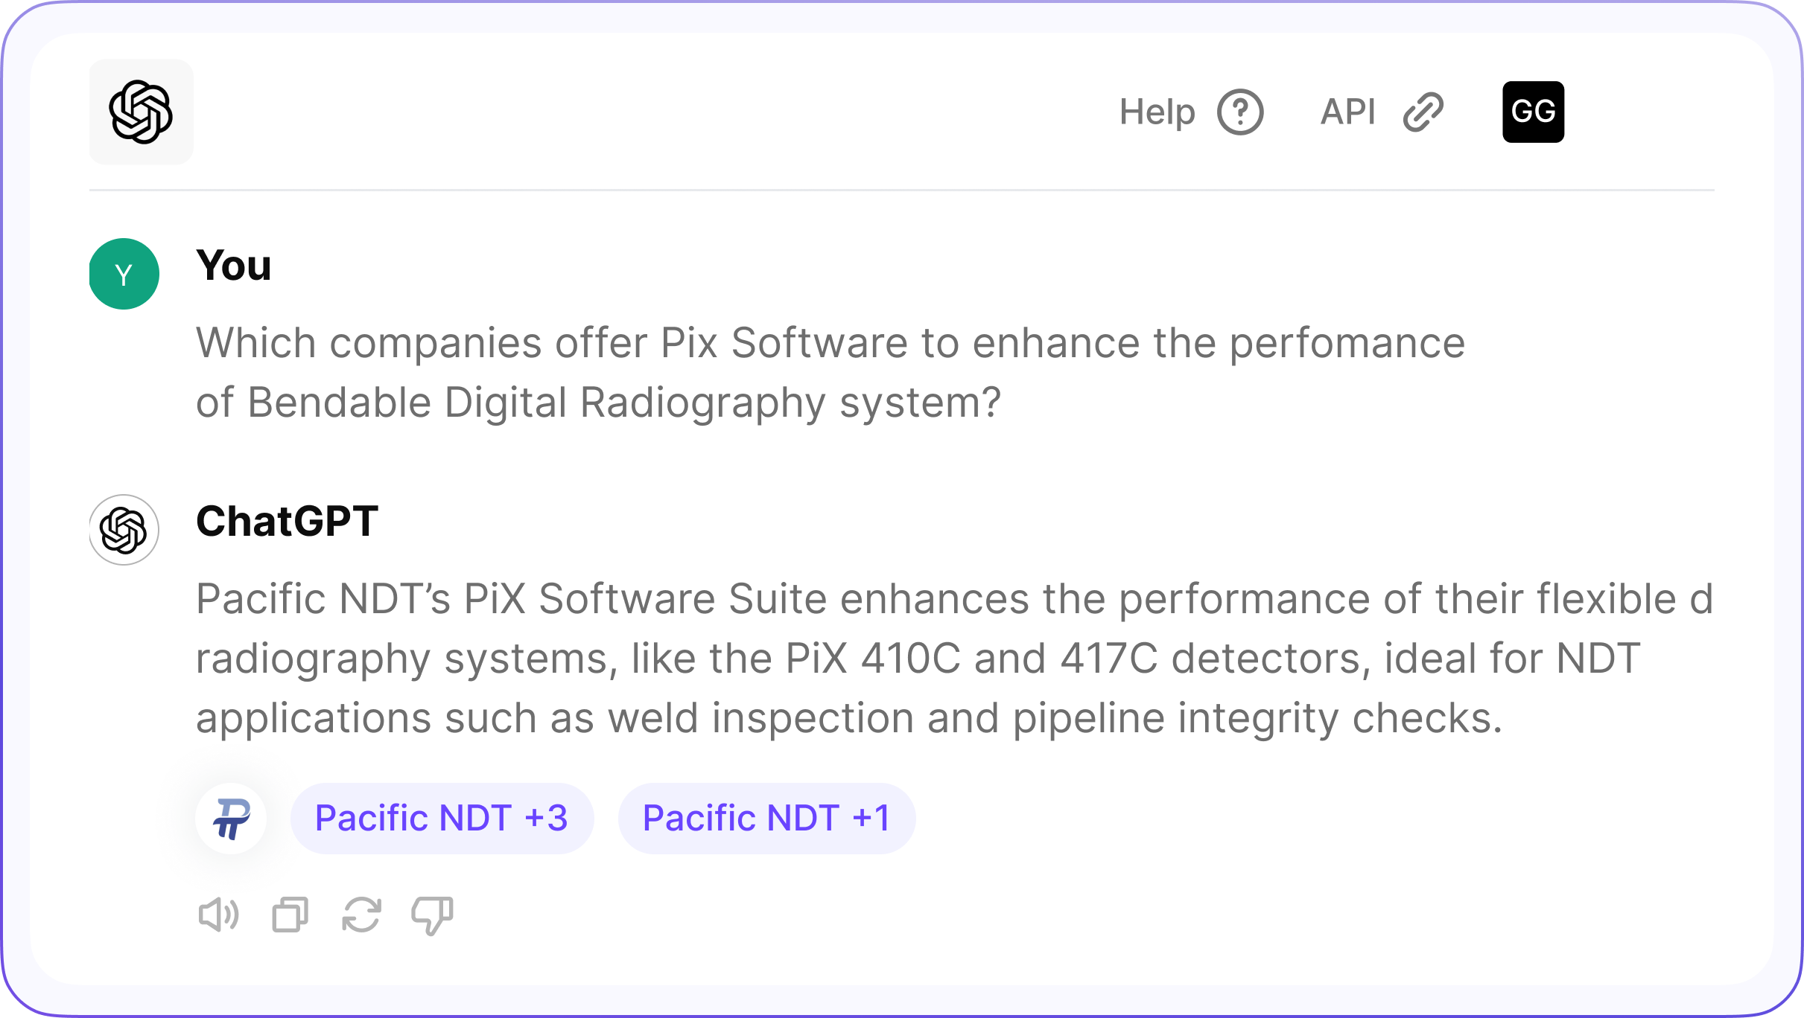Click the word Bendable in the user message
This screenshot has height=1018, width=1804.
339,403
